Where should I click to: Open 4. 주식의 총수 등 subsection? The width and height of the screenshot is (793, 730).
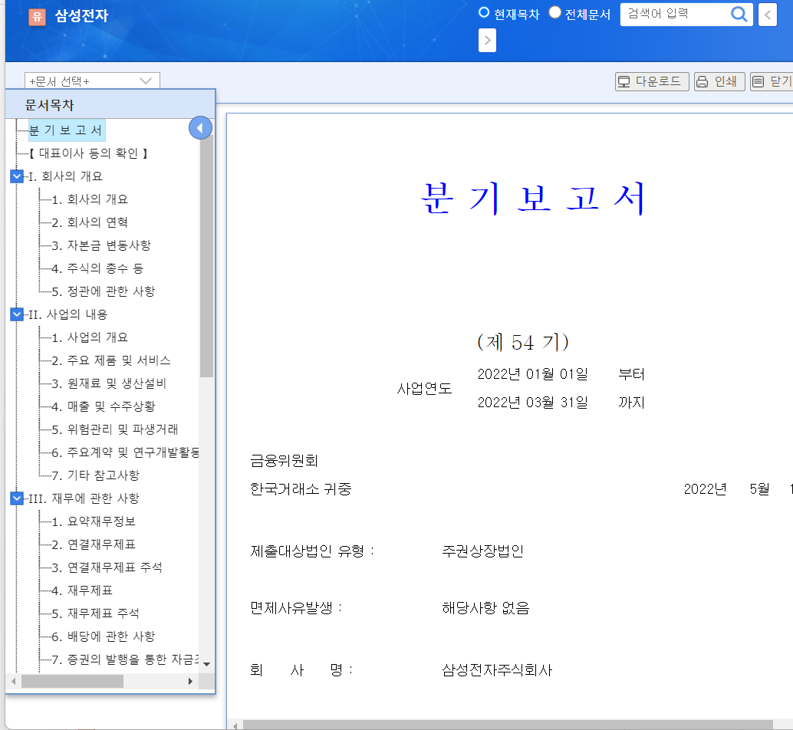pyautogui.click(x=97, y=268)
